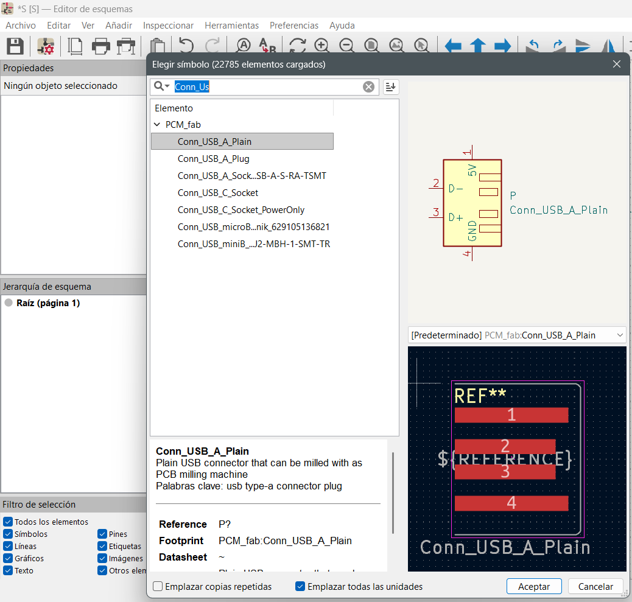This screenshot has height=602, width=632.
Task: Click the Refresh view icon
Action: click(x=297, y=46)
